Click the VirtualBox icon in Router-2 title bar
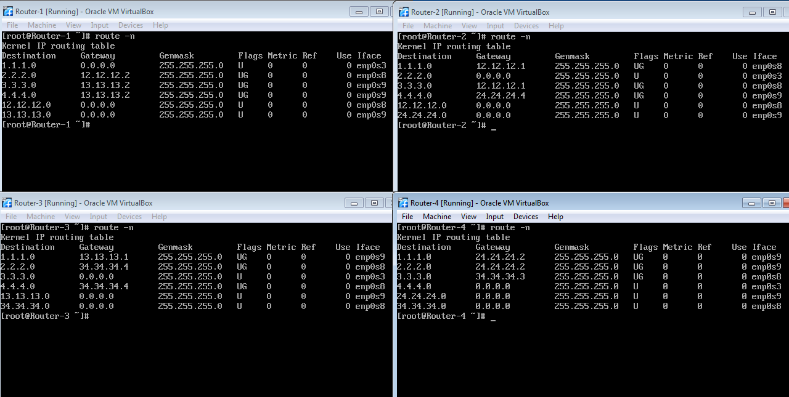Viewport: 789px width, 397px height. (x=404, y=12)
